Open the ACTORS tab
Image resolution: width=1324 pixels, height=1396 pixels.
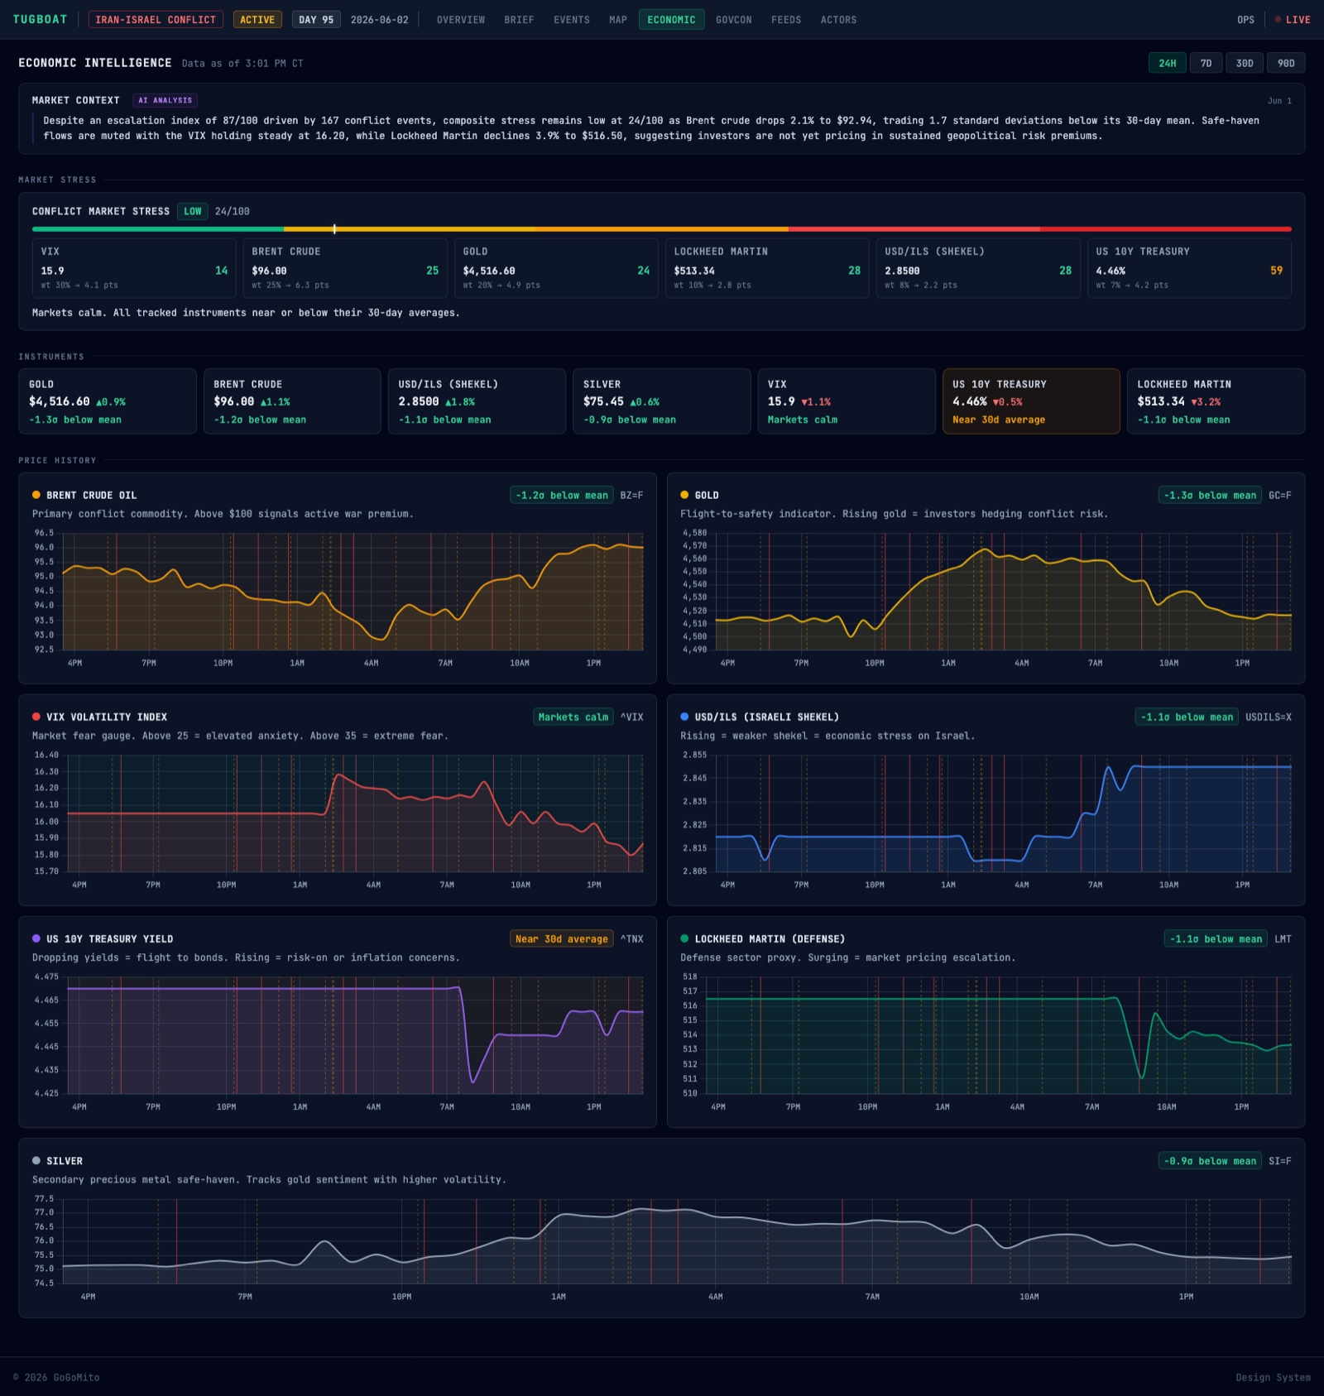tap(838, 19)
